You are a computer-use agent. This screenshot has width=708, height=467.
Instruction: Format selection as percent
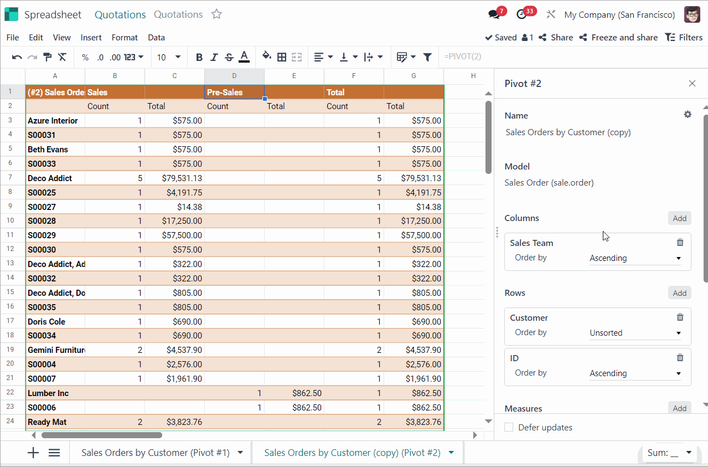[x=85, y=57]
